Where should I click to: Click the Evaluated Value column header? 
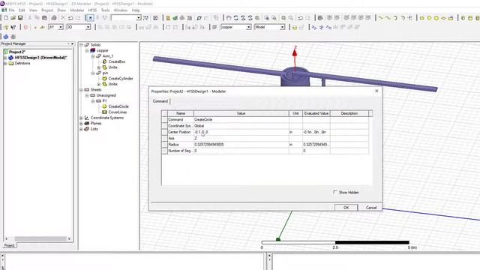(316, 113)
